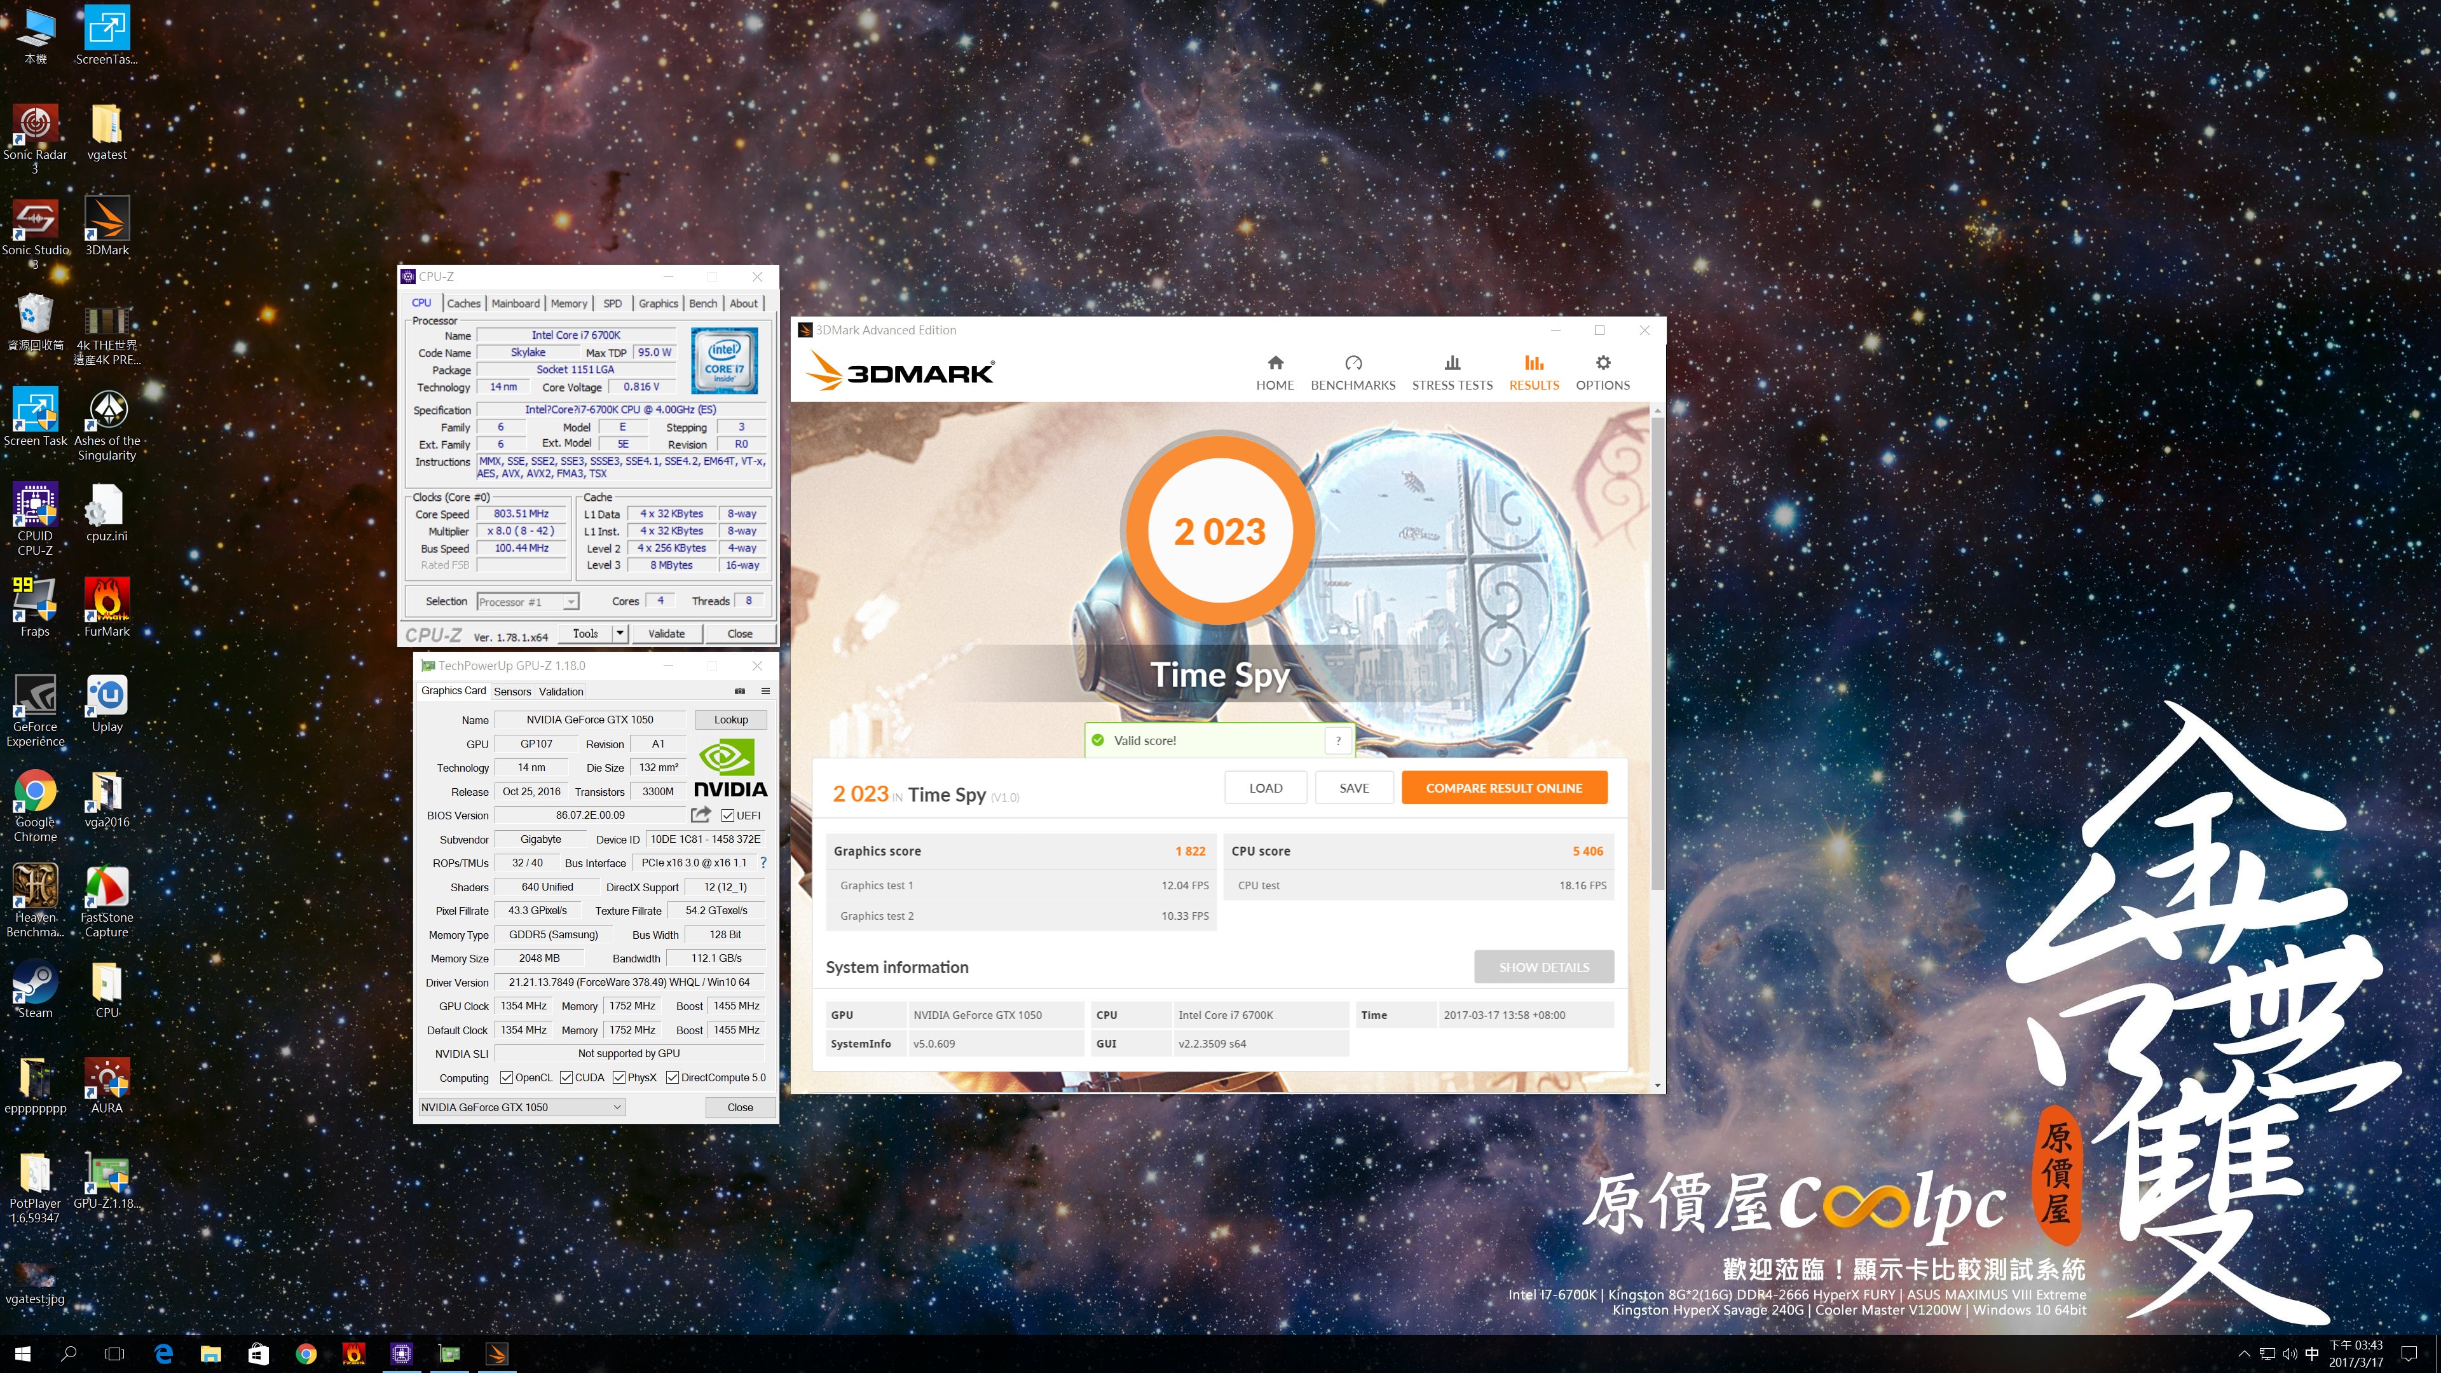The height and width of the screenshot is (1373, 2441).
Task: Open GeForce Experience desktop shortcut
Action: click(35, 711)
